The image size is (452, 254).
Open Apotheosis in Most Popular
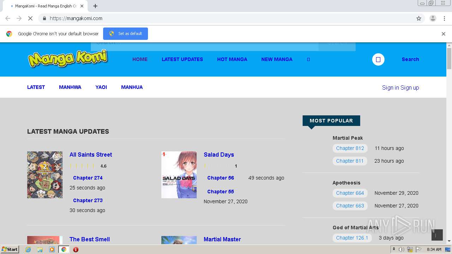coord(346,183)
